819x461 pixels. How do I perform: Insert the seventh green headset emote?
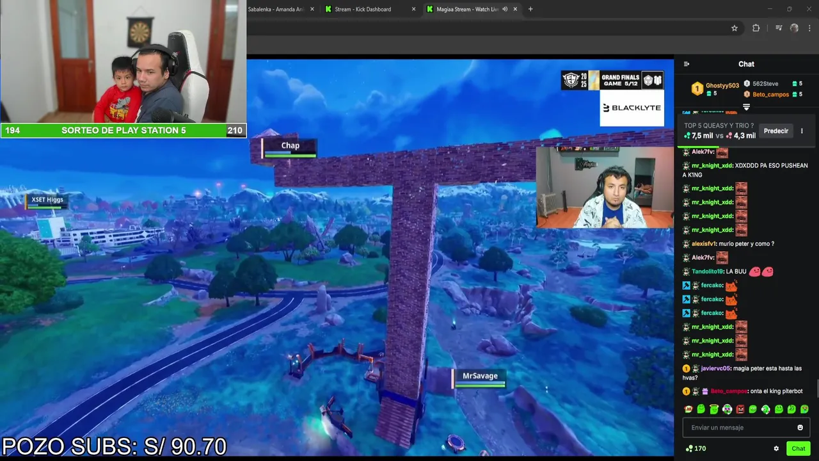[x=766, y=409]
